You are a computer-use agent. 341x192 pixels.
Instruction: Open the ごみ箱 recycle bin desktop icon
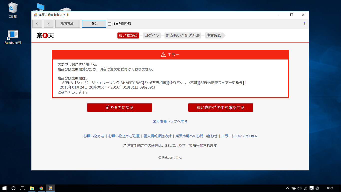[x=13, y=11]
